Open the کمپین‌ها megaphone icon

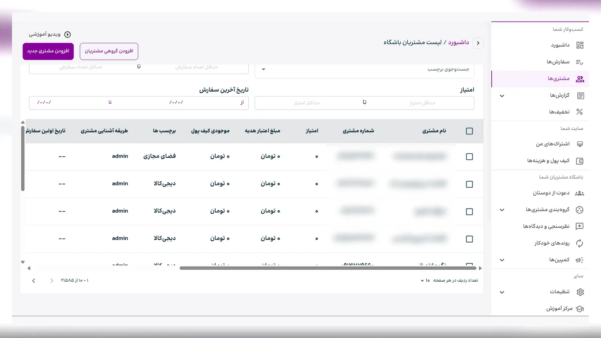point(580,260)
